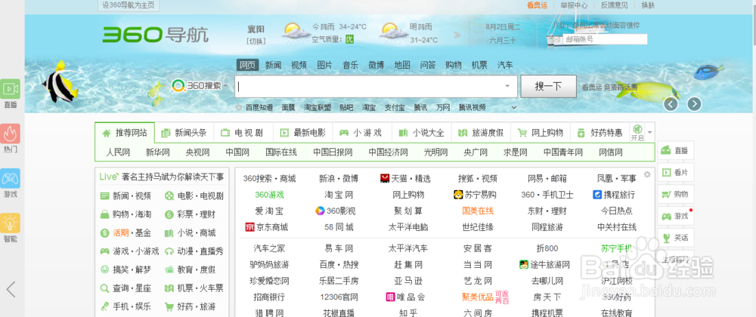Open the 国美在线 link

478,211
